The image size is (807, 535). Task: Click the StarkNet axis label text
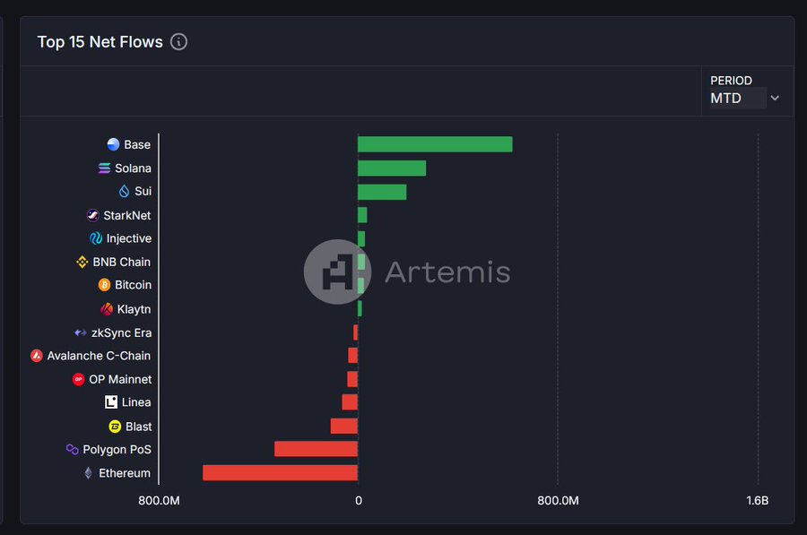pos(127,215)
